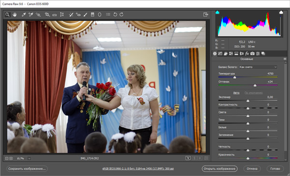This screenshot has width=290, height=176.
Task: Click the Оттенок value field +24
Action: (270, 81)
